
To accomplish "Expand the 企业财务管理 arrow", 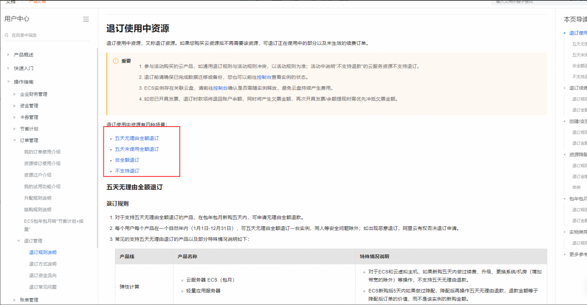I will point(15,94).
